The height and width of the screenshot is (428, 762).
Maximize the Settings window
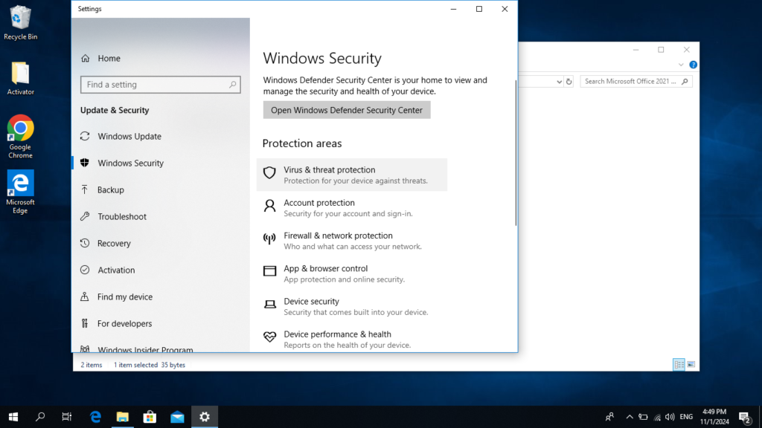479,9
